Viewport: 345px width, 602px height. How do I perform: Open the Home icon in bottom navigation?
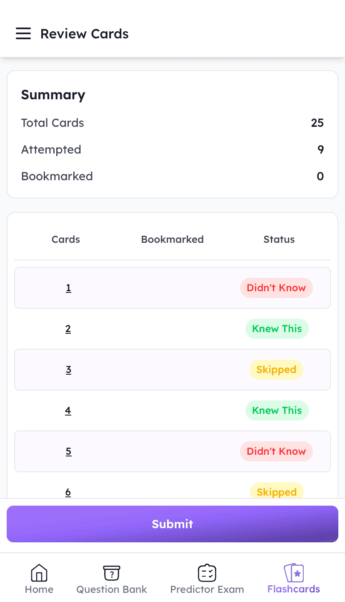tap(39, 572)
